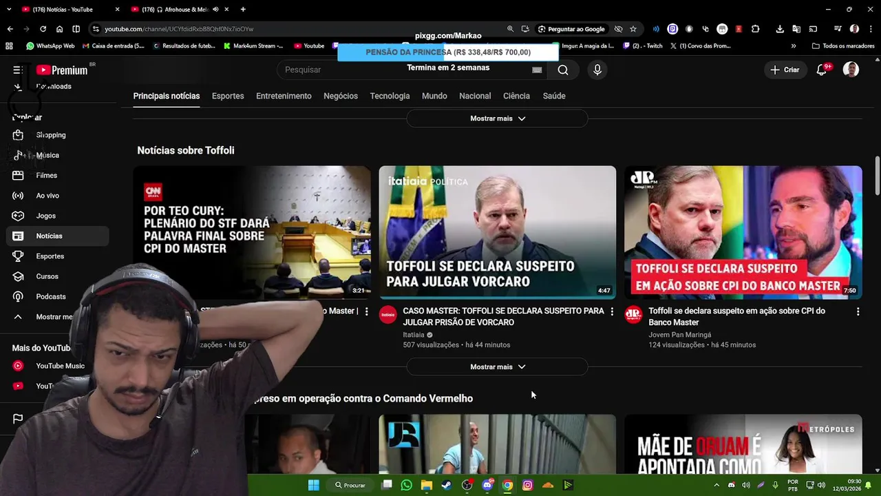Open Cursos in the sidebar
The height and width of the screenshot is (496, 881).
coord(58,276)
